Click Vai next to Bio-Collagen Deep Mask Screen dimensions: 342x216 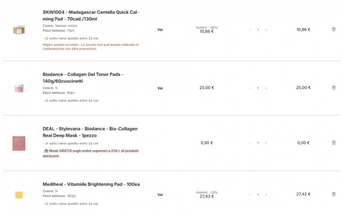160,143
